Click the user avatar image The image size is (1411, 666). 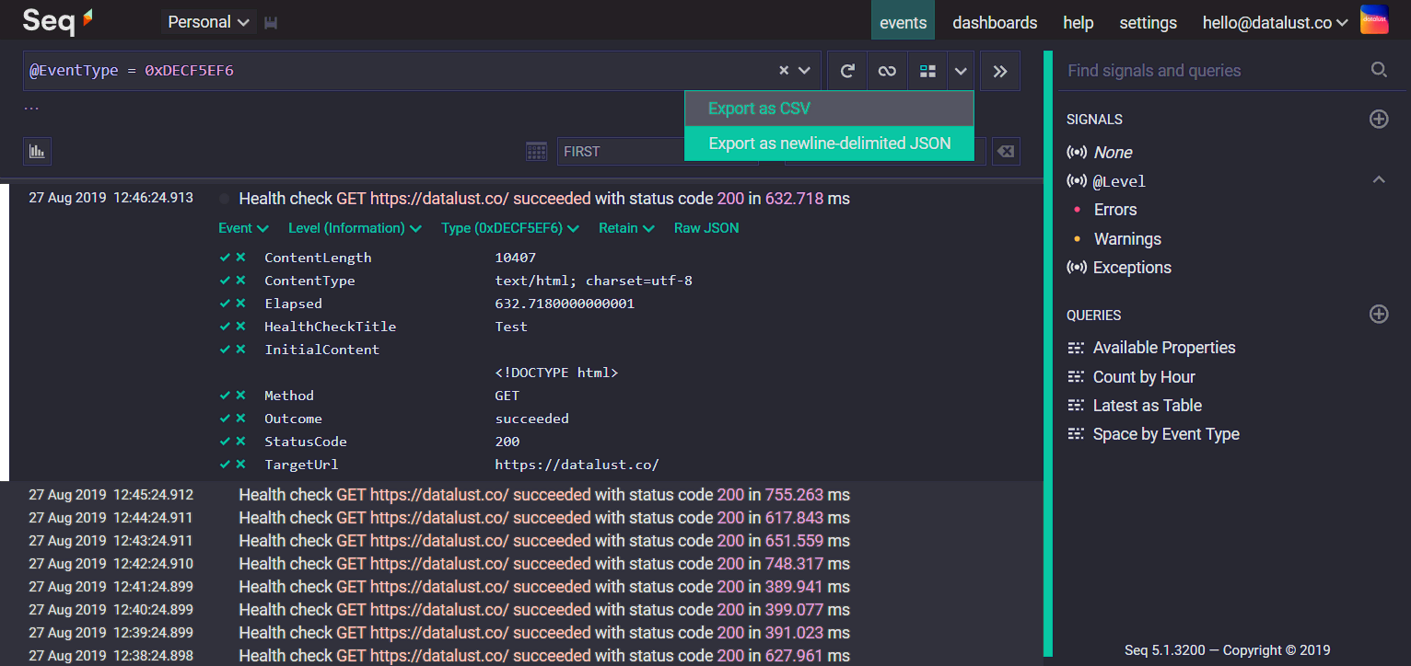[x=1374, y=20]
